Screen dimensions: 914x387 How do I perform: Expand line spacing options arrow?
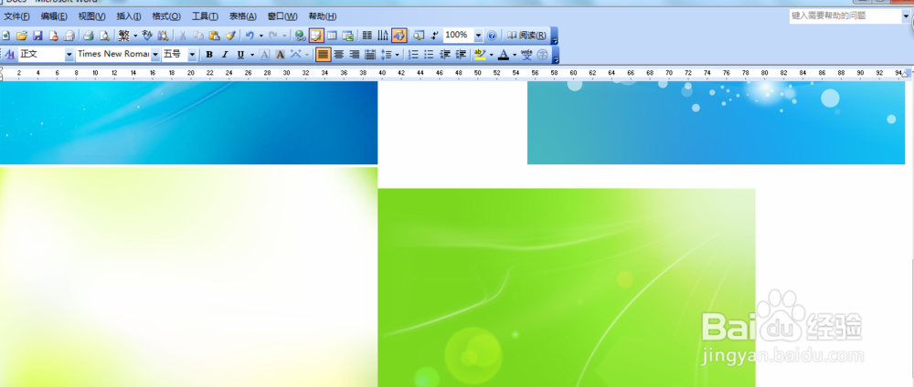(x=397, y=55)
